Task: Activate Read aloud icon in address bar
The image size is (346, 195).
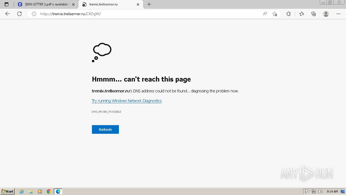Action: [x=265, y=14]
